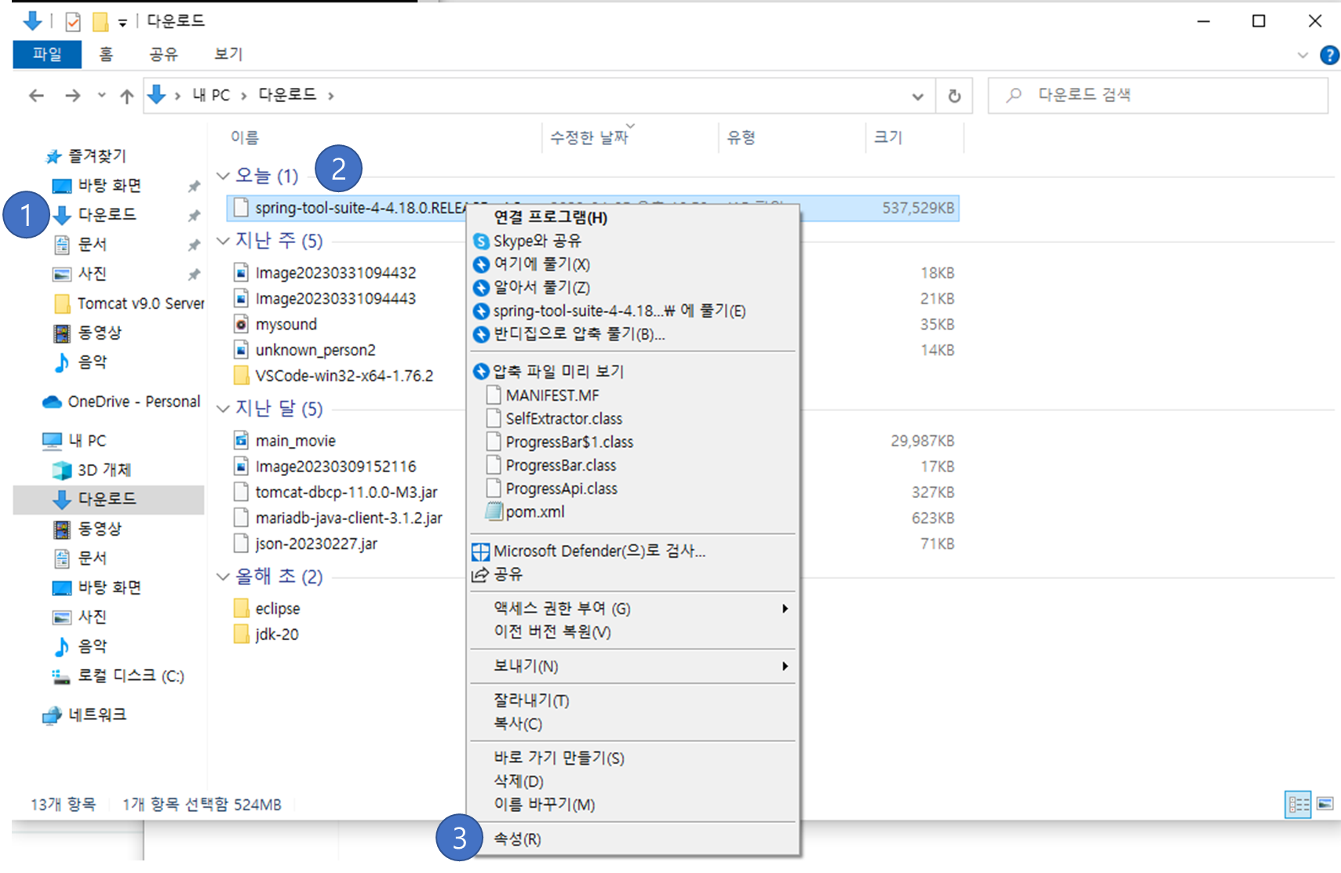
Task: Sort by 수정한 날짜 column header
Action: click(589, 137)
